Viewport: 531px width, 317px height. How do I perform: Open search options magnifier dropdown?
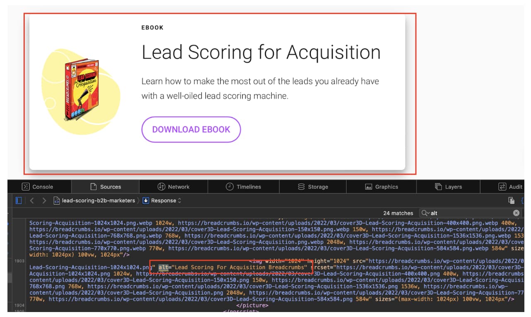coord(425,213)
